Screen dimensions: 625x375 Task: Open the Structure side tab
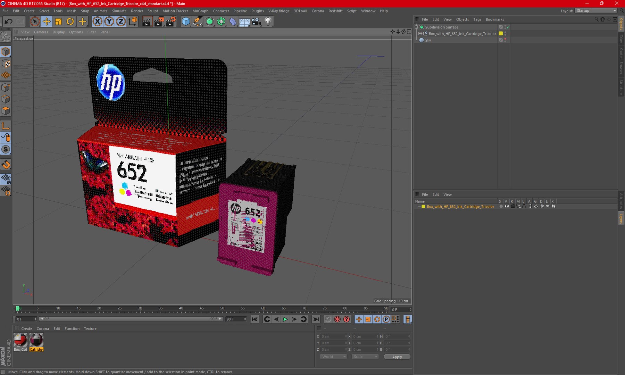(621, 87)
